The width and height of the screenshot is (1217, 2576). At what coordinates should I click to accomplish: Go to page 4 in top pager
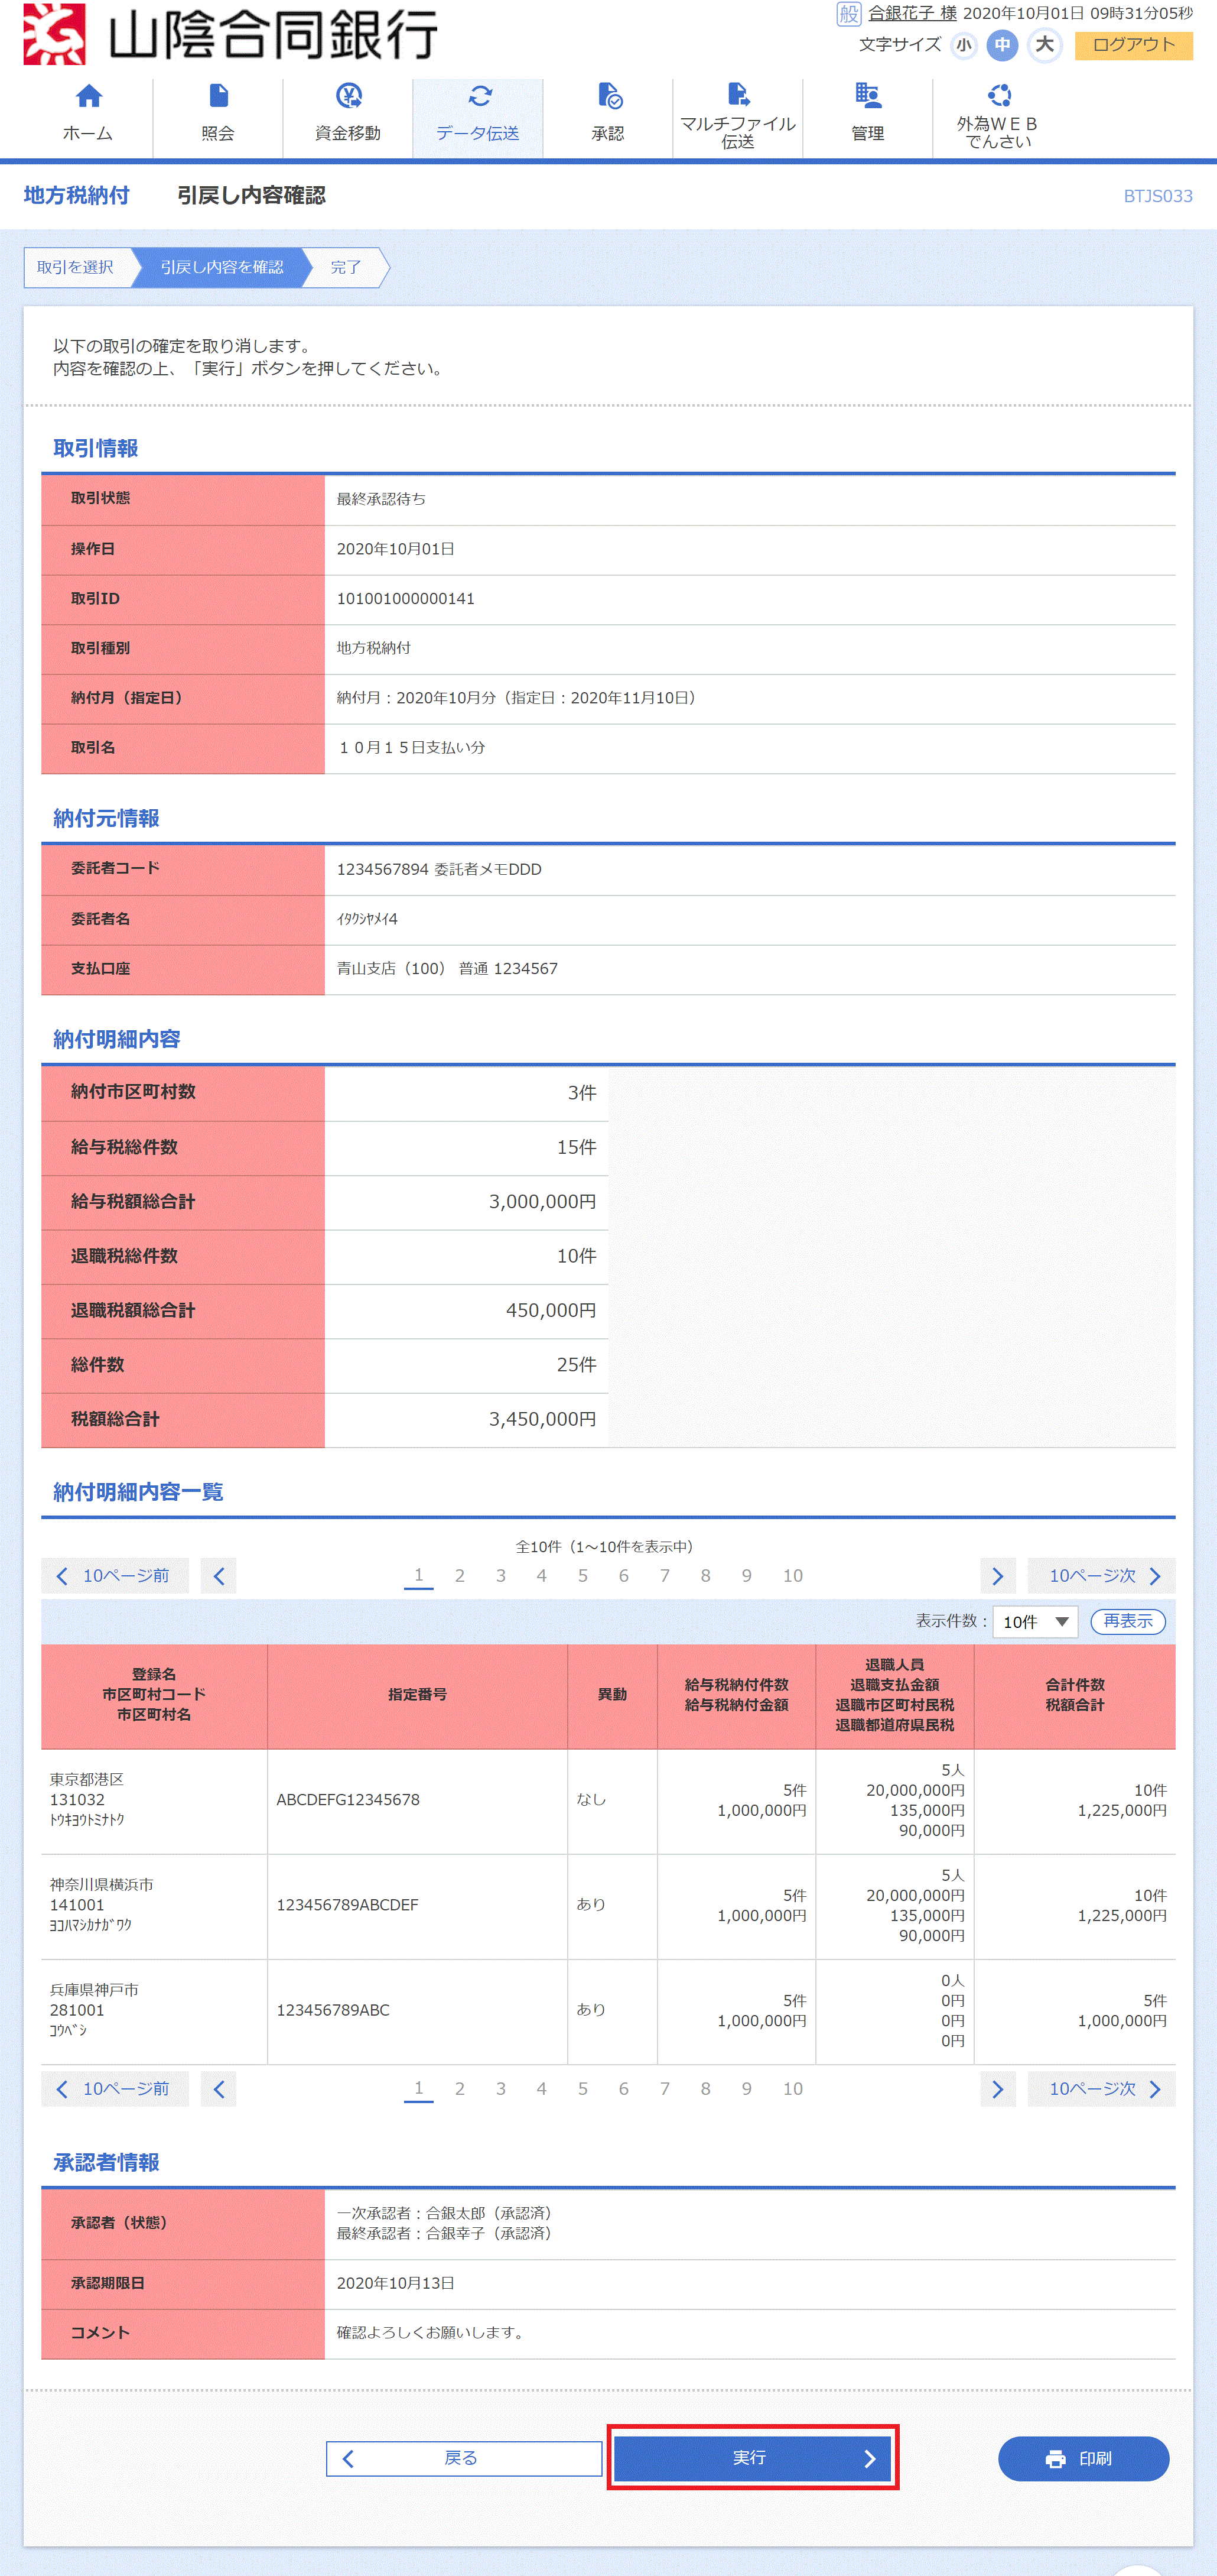(542, 1576)
